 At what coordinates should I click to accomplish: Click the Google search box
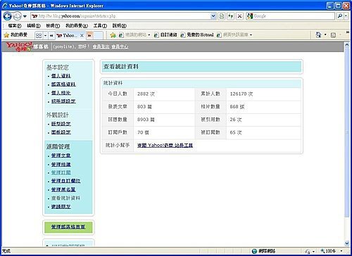(290, 16)
